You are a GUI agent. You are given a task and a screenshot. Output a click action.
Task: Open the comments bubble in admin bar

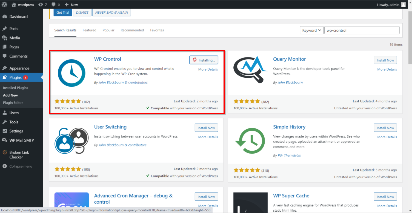56,5
